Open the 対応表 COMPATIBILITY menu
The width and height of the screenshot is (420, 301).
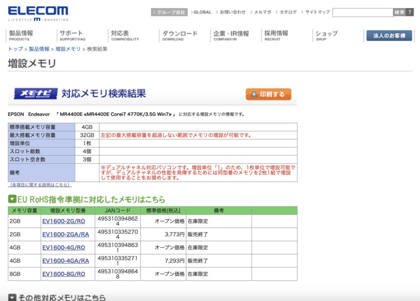click(125, 35)
